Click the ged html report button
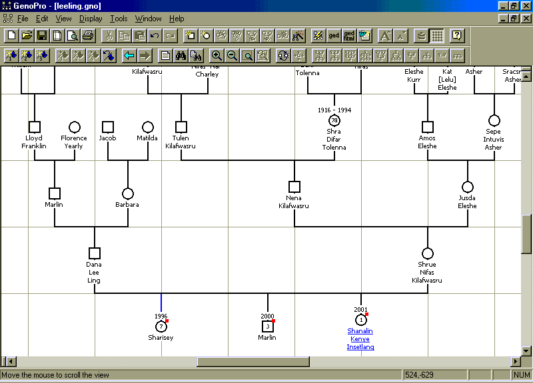 tap(348, 36)
